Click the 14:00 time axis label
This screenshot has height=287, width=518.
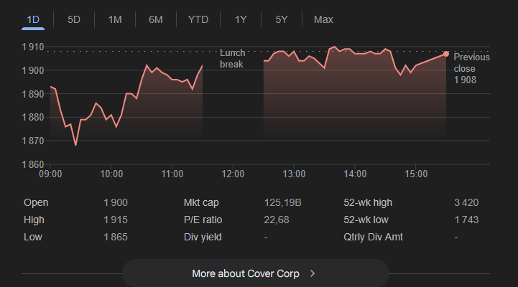tap(355, 174)
